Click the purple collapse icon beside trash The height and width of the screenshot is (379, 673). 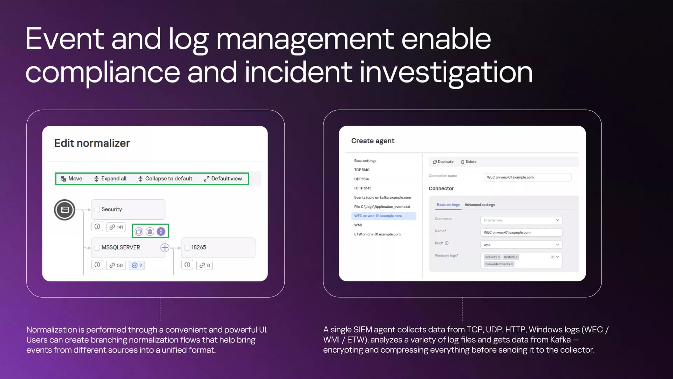(x=161, y=231)
